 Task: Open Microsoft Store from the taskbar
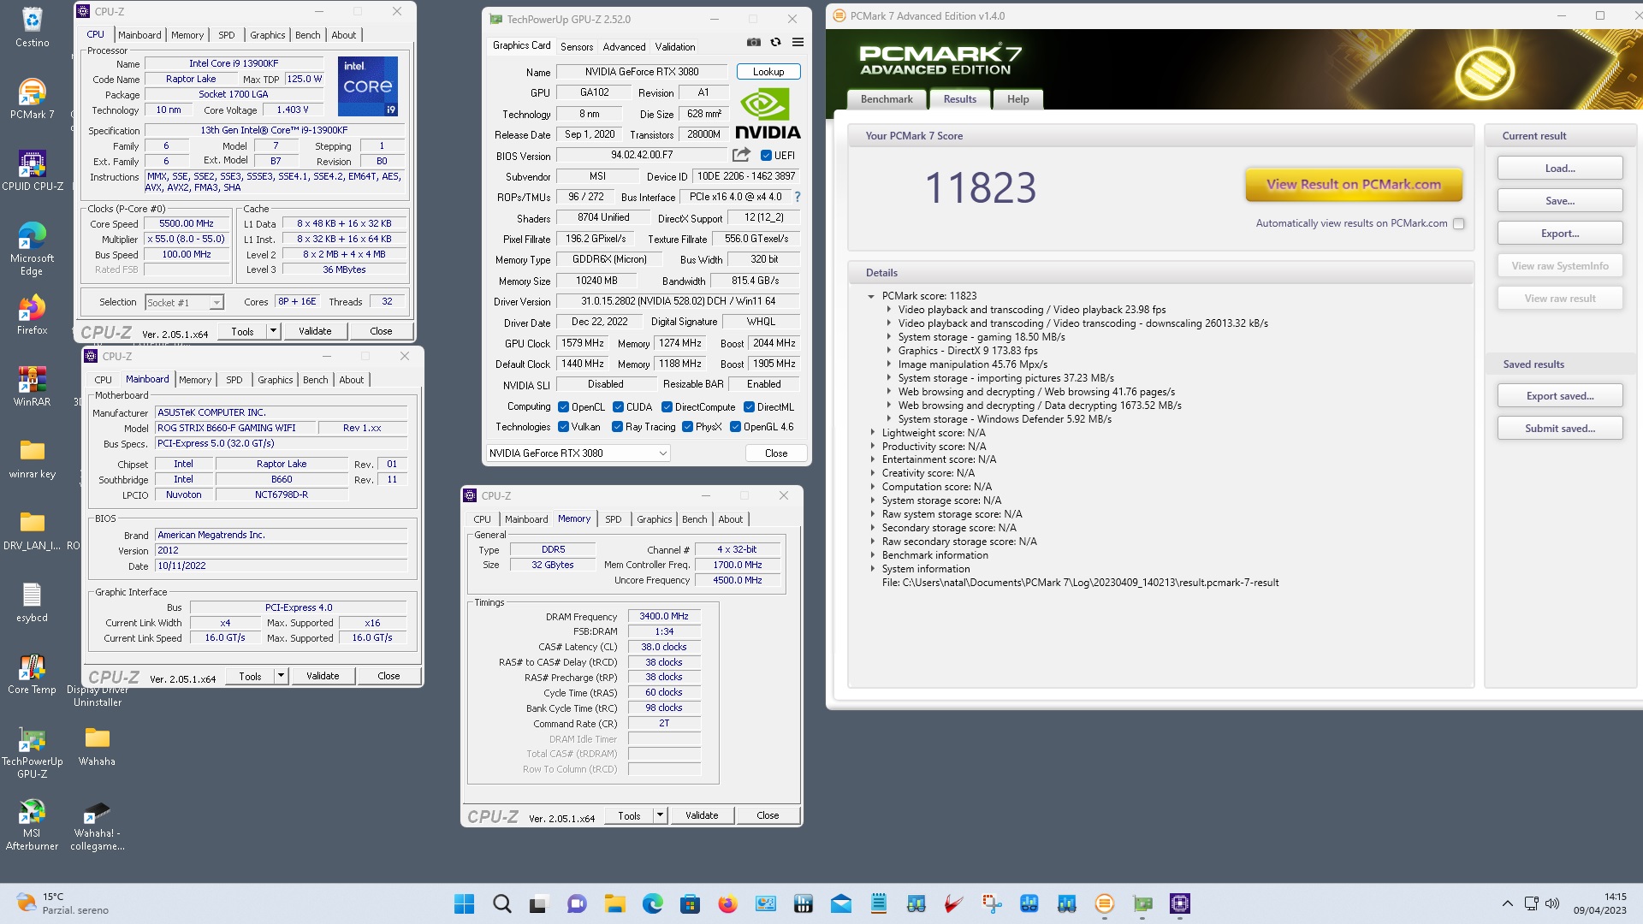691,903
